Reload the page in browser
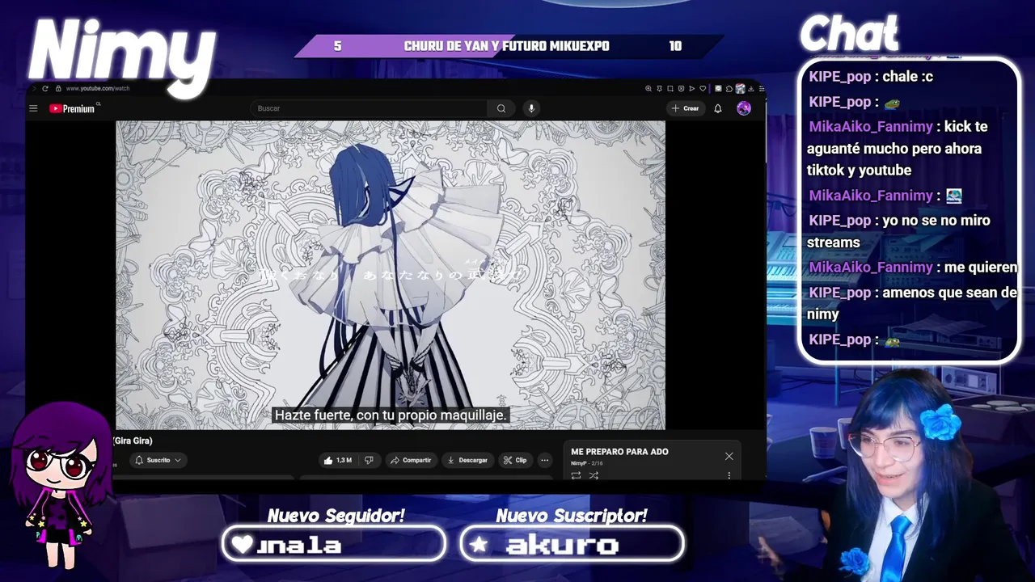Image resolution: width=1035 pixels, height=582 pixels. pos(45,88)
